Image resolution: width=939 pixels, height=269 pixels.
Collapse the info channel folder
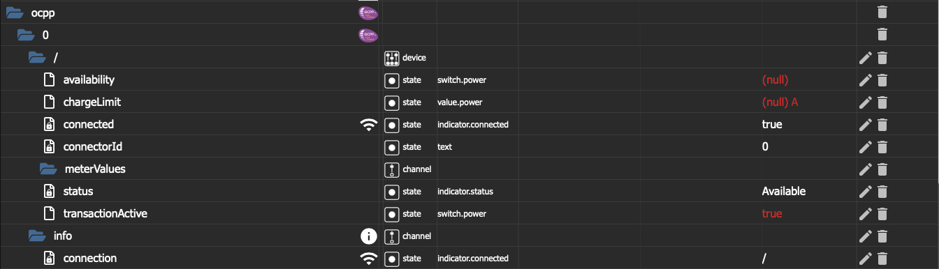pos(37,236)
